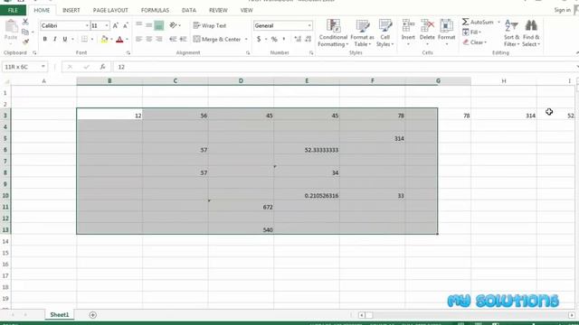Select the Sheet1 tab
Screen dimensions: 579x325
(60, 315)
